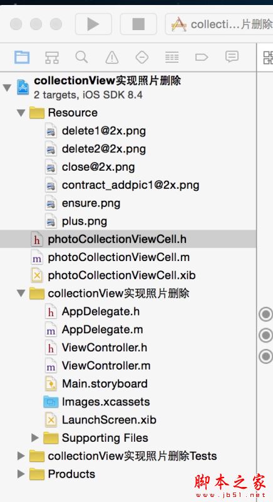The width and height of the screenshot is (273, 502).
Task: Show the Issue navigator warning icon
Action: coord(111,57)
